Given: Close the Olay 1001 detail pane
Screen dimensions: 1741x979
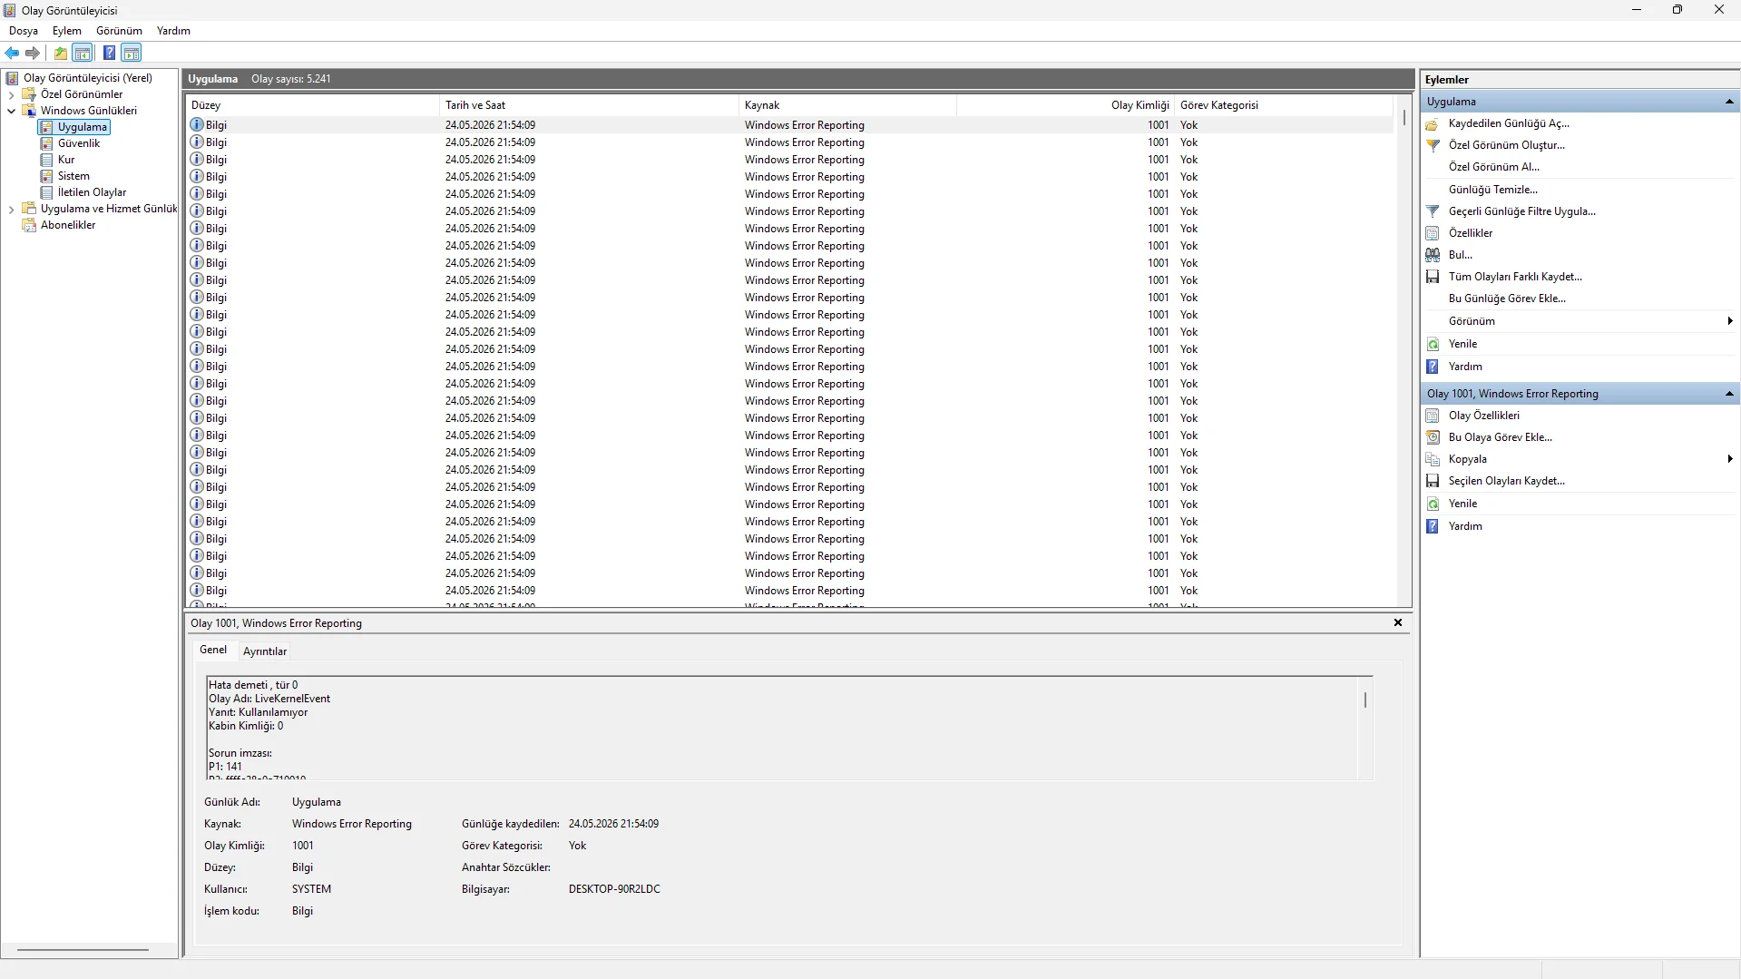Looking at the screenshot, I should (x=1398, y=622).
